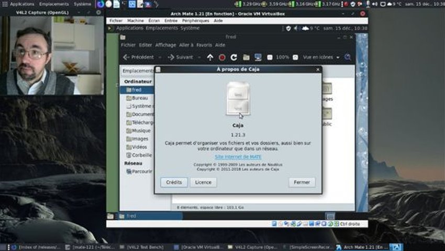Image resolution: width=445 pixels, height=251 pixels.
Task: Go forward with the Suivant button
Action: pos(181,58)
